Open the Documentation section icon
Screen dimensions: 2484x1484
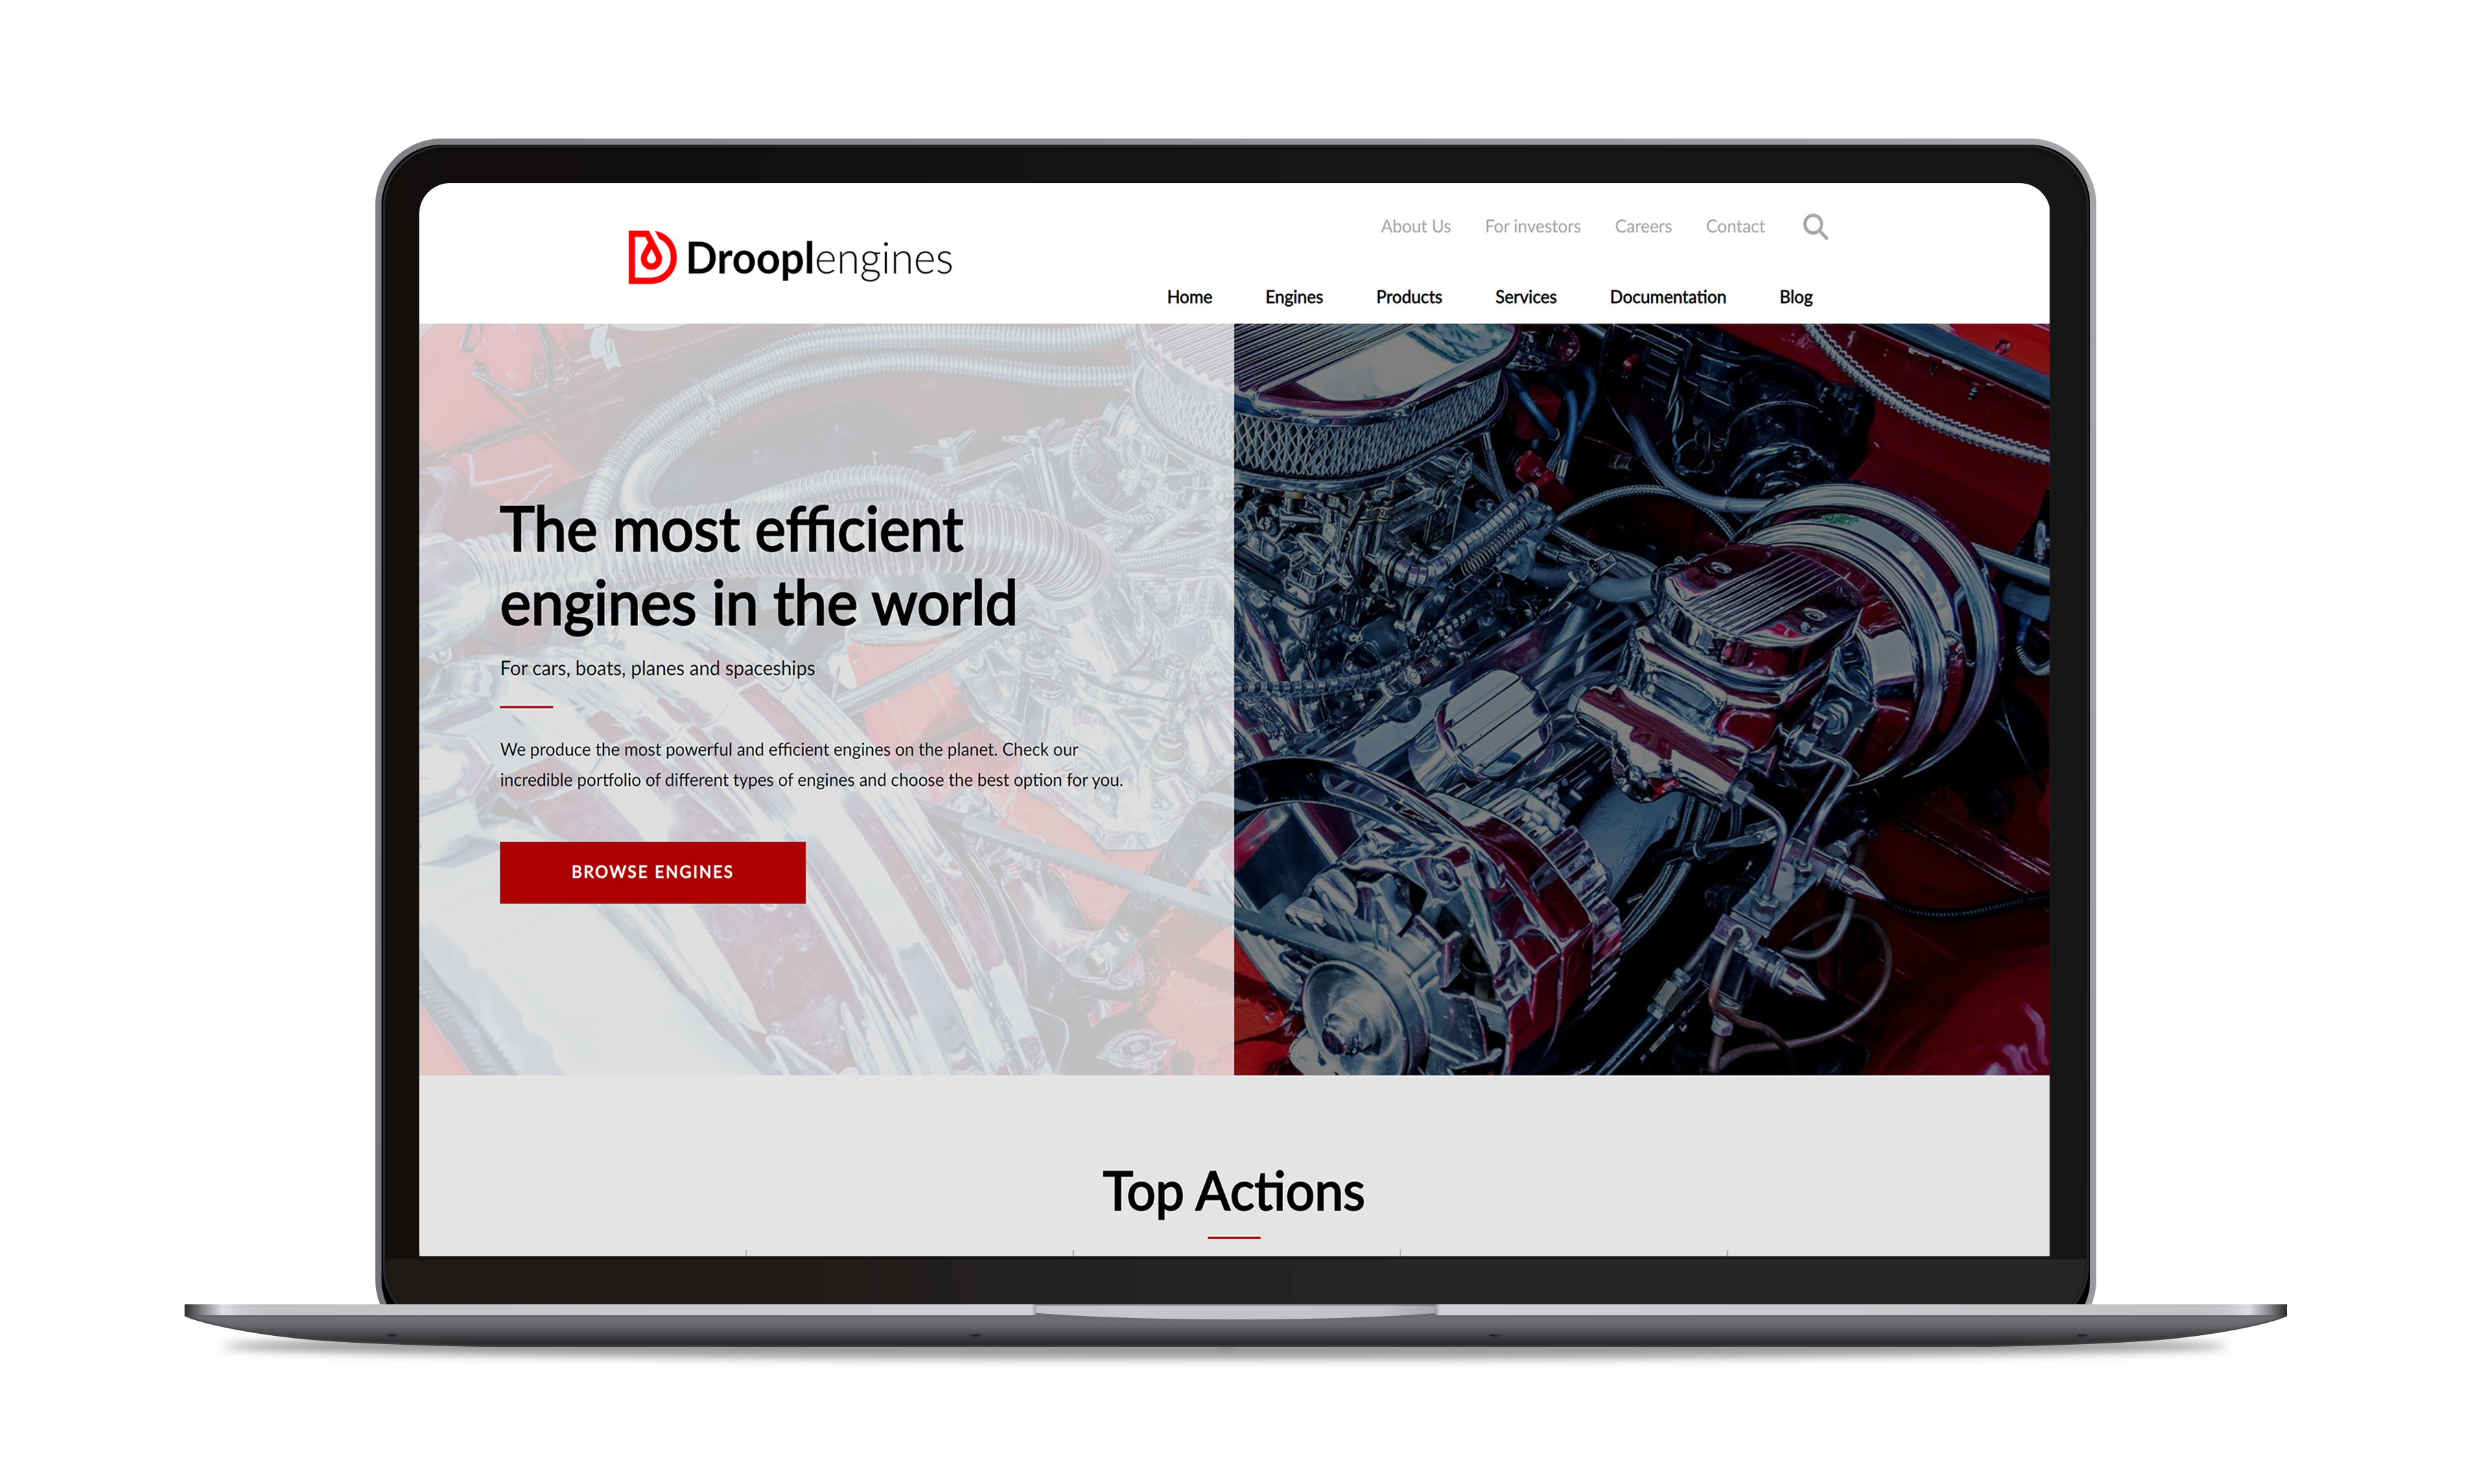coord(1667,295)
